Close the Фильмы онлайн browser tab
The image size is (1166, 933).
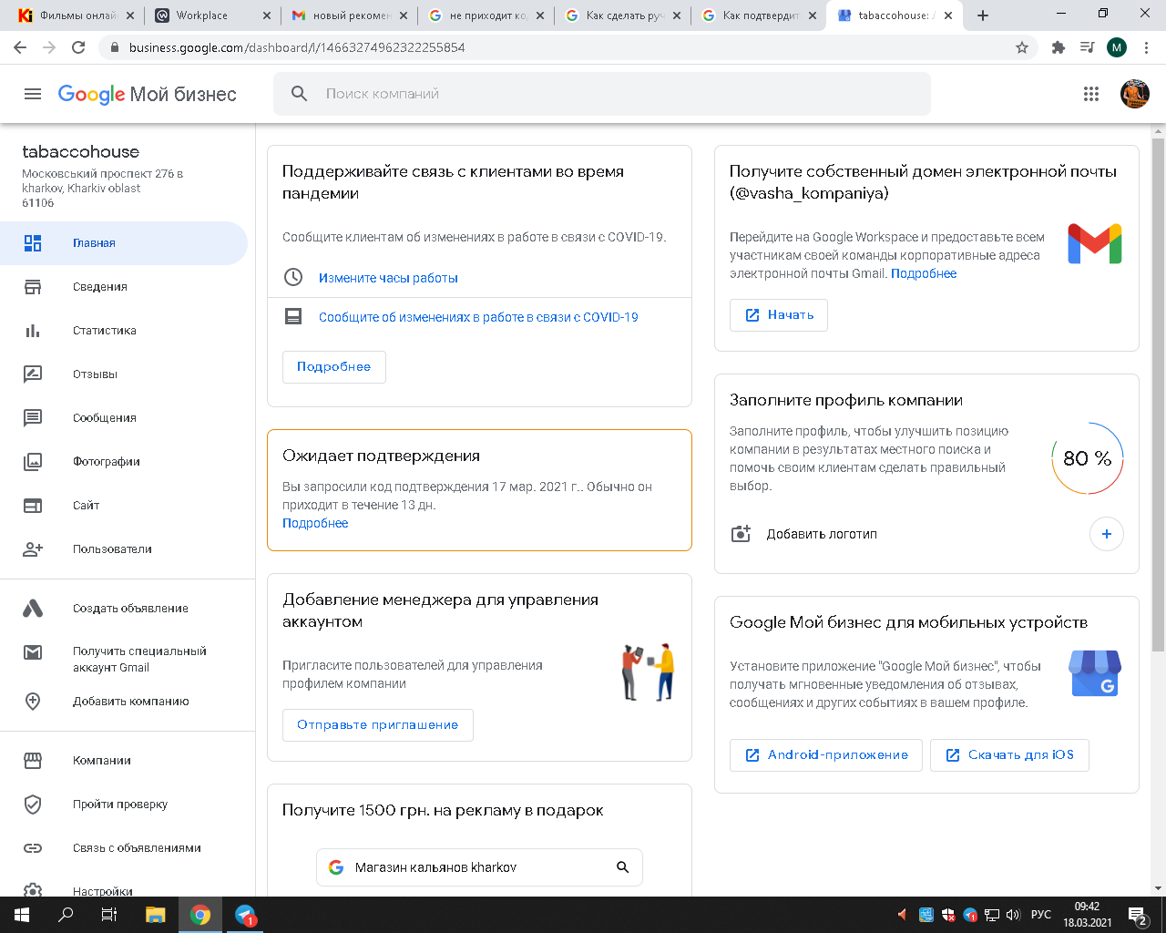129,15
